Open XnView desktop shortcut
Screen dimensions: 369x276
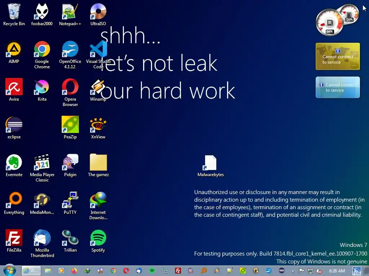tap(98, 128)
